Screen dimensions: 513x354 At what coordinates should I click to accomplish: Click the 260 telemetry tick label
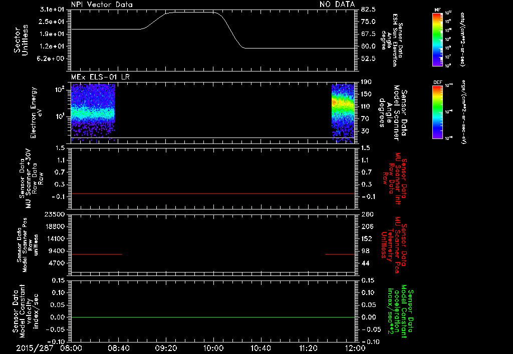click(367, 214)
